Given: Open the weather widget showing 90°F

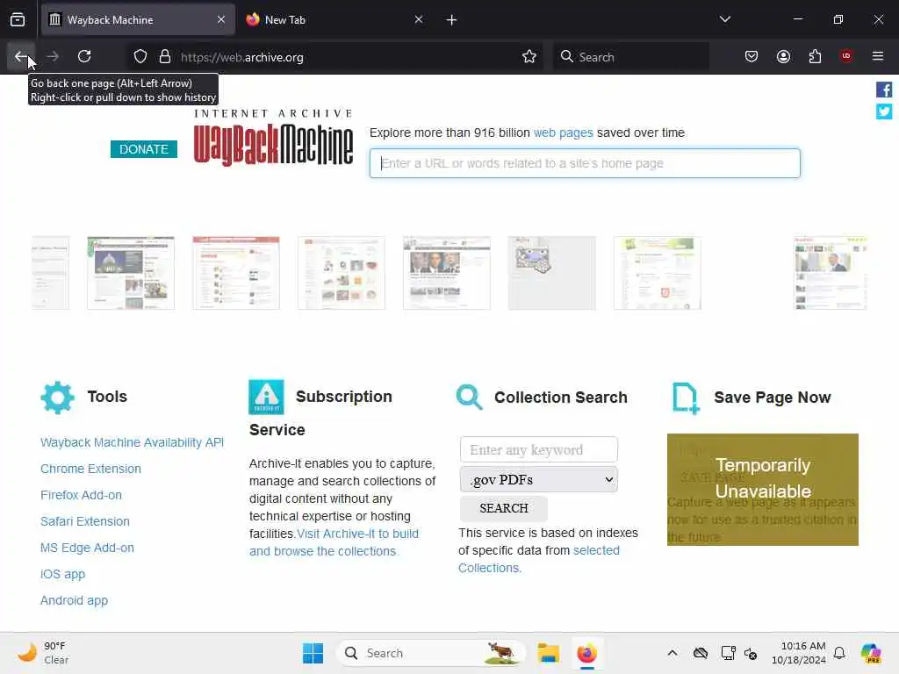Looking at the screenshot, I should pyautogui.click(x=43, y=653).
